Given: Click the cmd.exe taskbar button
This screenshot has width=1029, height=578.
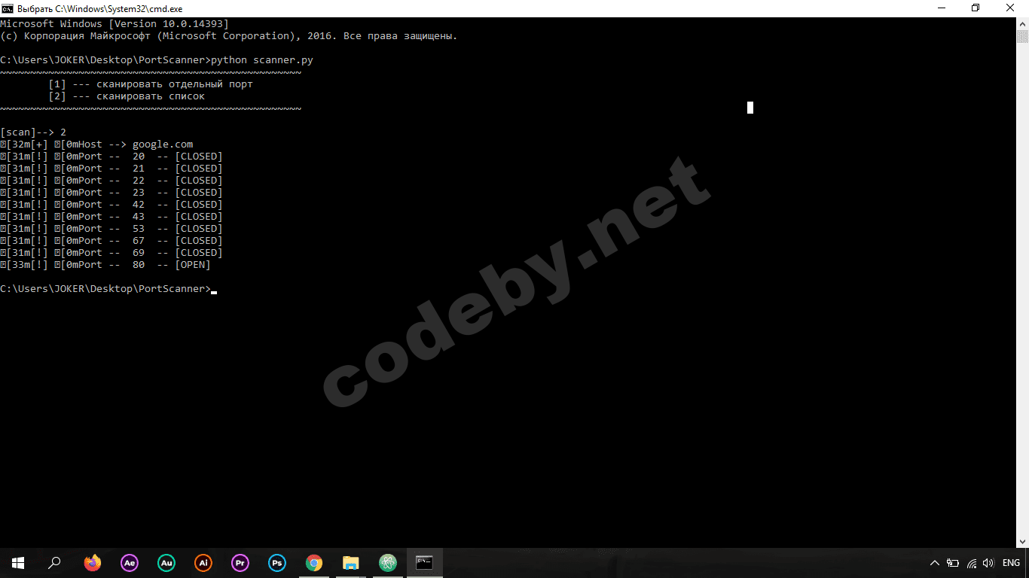Looking at the screenshot, I should coord(425,563).
